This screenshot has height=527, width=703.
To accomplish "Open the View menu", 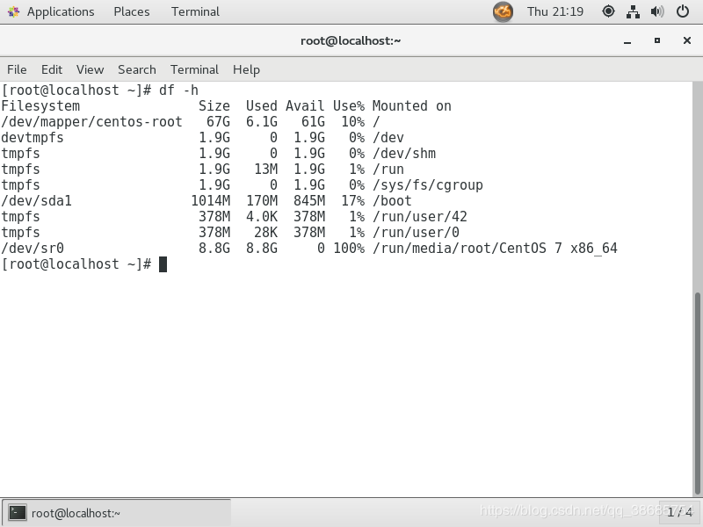I will (x=90, y=70).
